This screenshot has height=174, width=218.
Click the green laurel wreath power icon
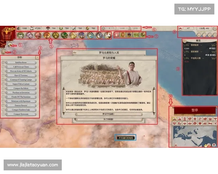[61, 28]
